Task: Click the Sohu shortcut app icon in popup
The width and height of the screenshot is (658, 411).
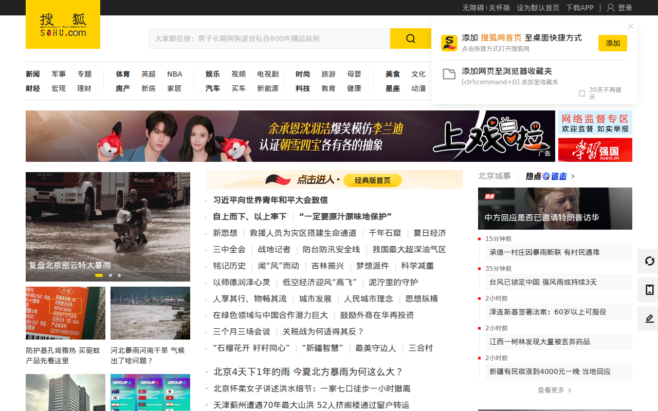Action: click(449, 43)
